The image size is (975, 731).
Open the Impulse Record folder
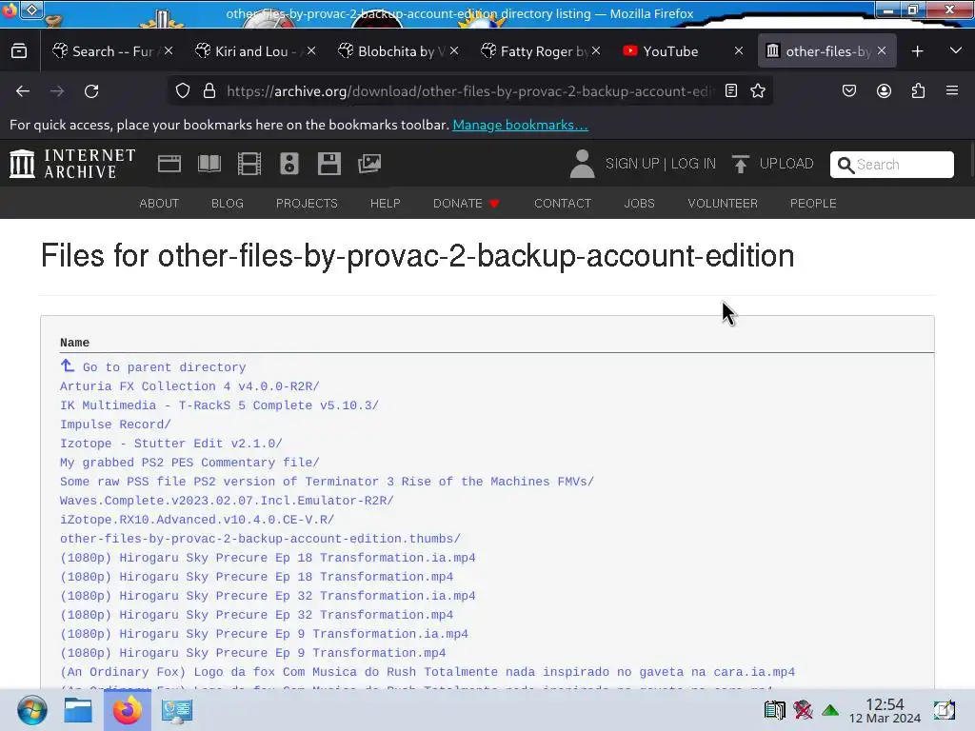coord(115,425)
